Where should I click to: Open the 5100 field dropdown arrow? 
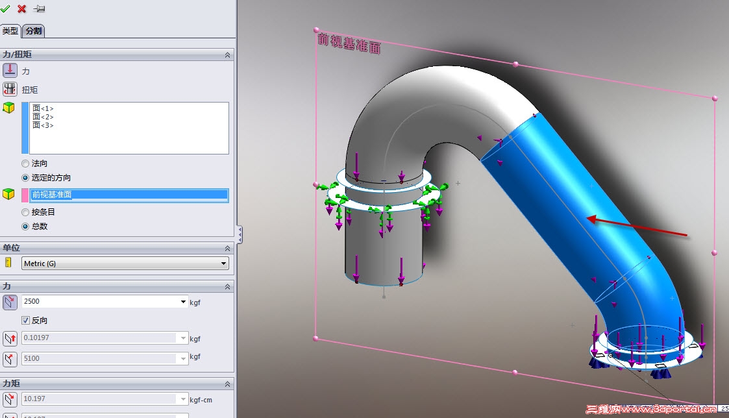click(183, 358)
